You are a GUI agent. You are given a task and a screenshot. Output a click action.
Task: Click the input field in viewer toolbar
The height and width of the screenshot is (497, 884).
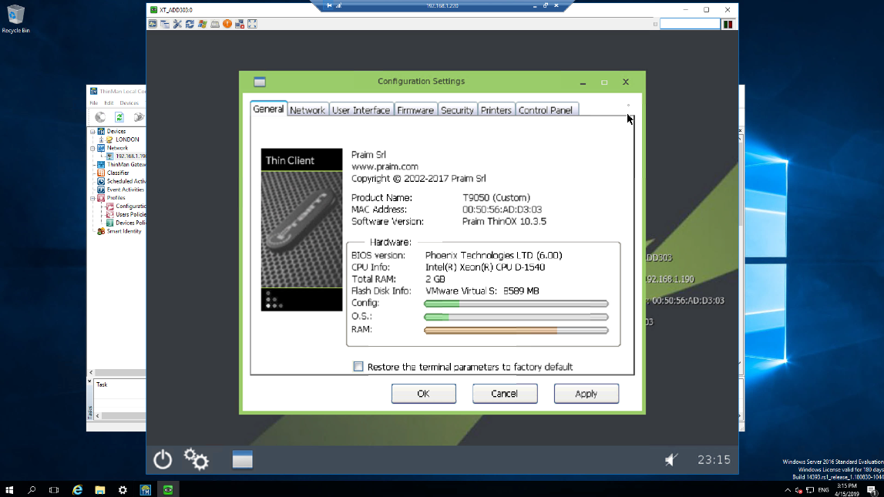click(x=690, y=24)
